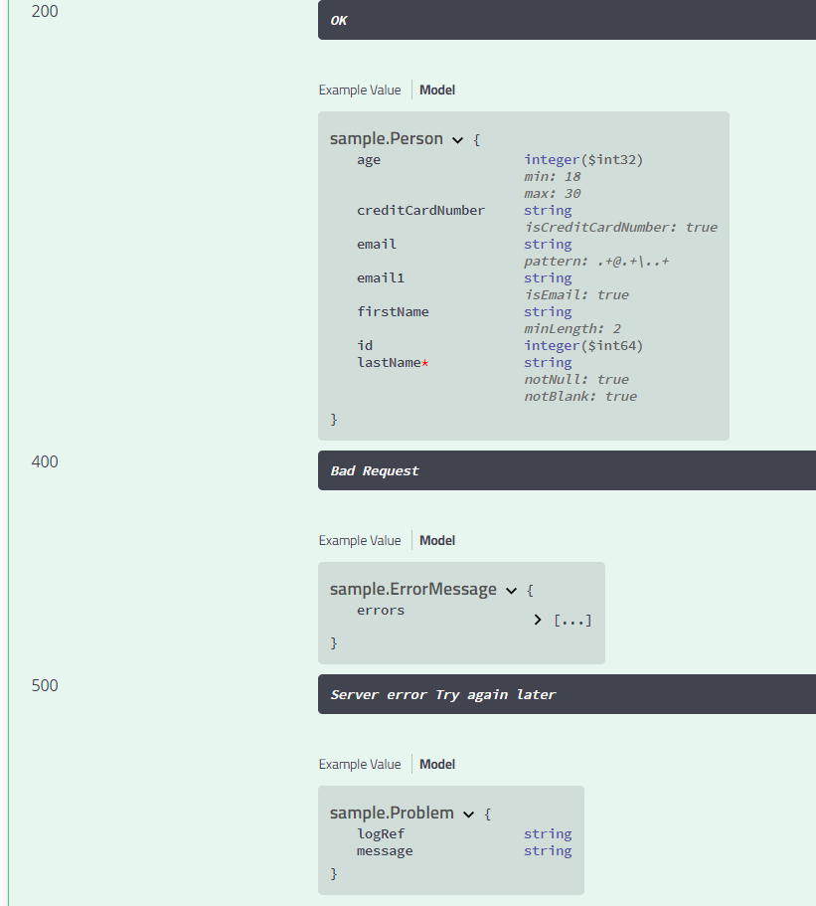Collapse the sample.Person model chevron
This screenshot has height=906, width=816.
pos(457,140)
